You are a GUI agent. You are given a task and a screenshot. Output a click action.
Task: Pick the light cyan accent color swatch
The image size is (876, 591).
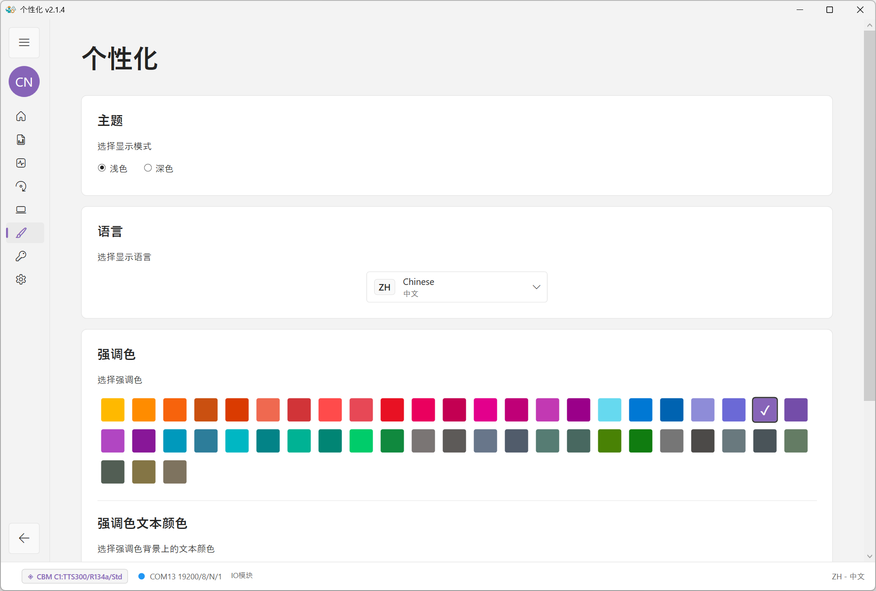coord(609,410)
